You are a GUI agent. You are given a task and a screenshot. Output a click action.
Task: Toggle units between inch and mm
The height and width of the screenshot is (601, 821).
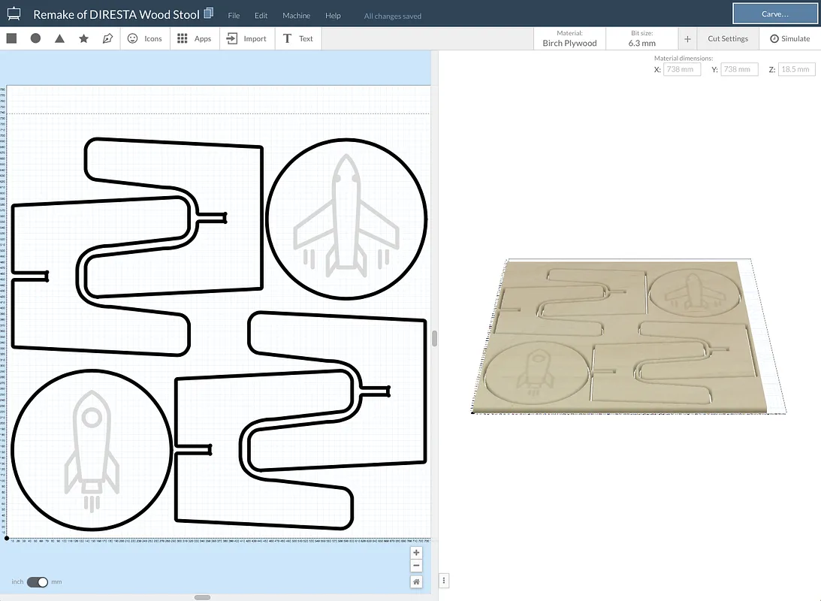click(x=37, y=582)
